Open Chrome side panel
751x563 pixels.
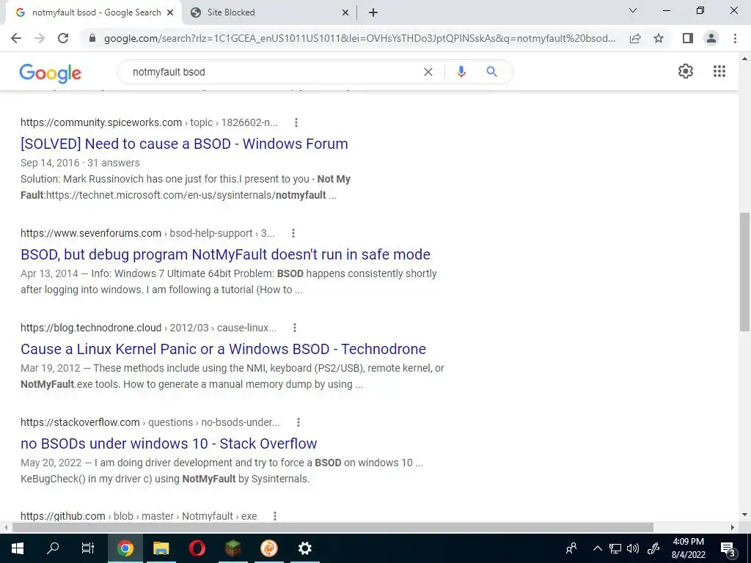(x=688, y=38)
